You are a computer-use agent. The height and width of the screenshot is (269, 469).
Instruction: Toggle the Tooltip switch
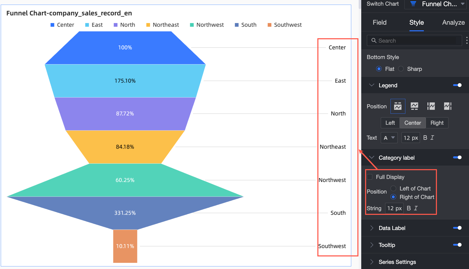point(457,245)
